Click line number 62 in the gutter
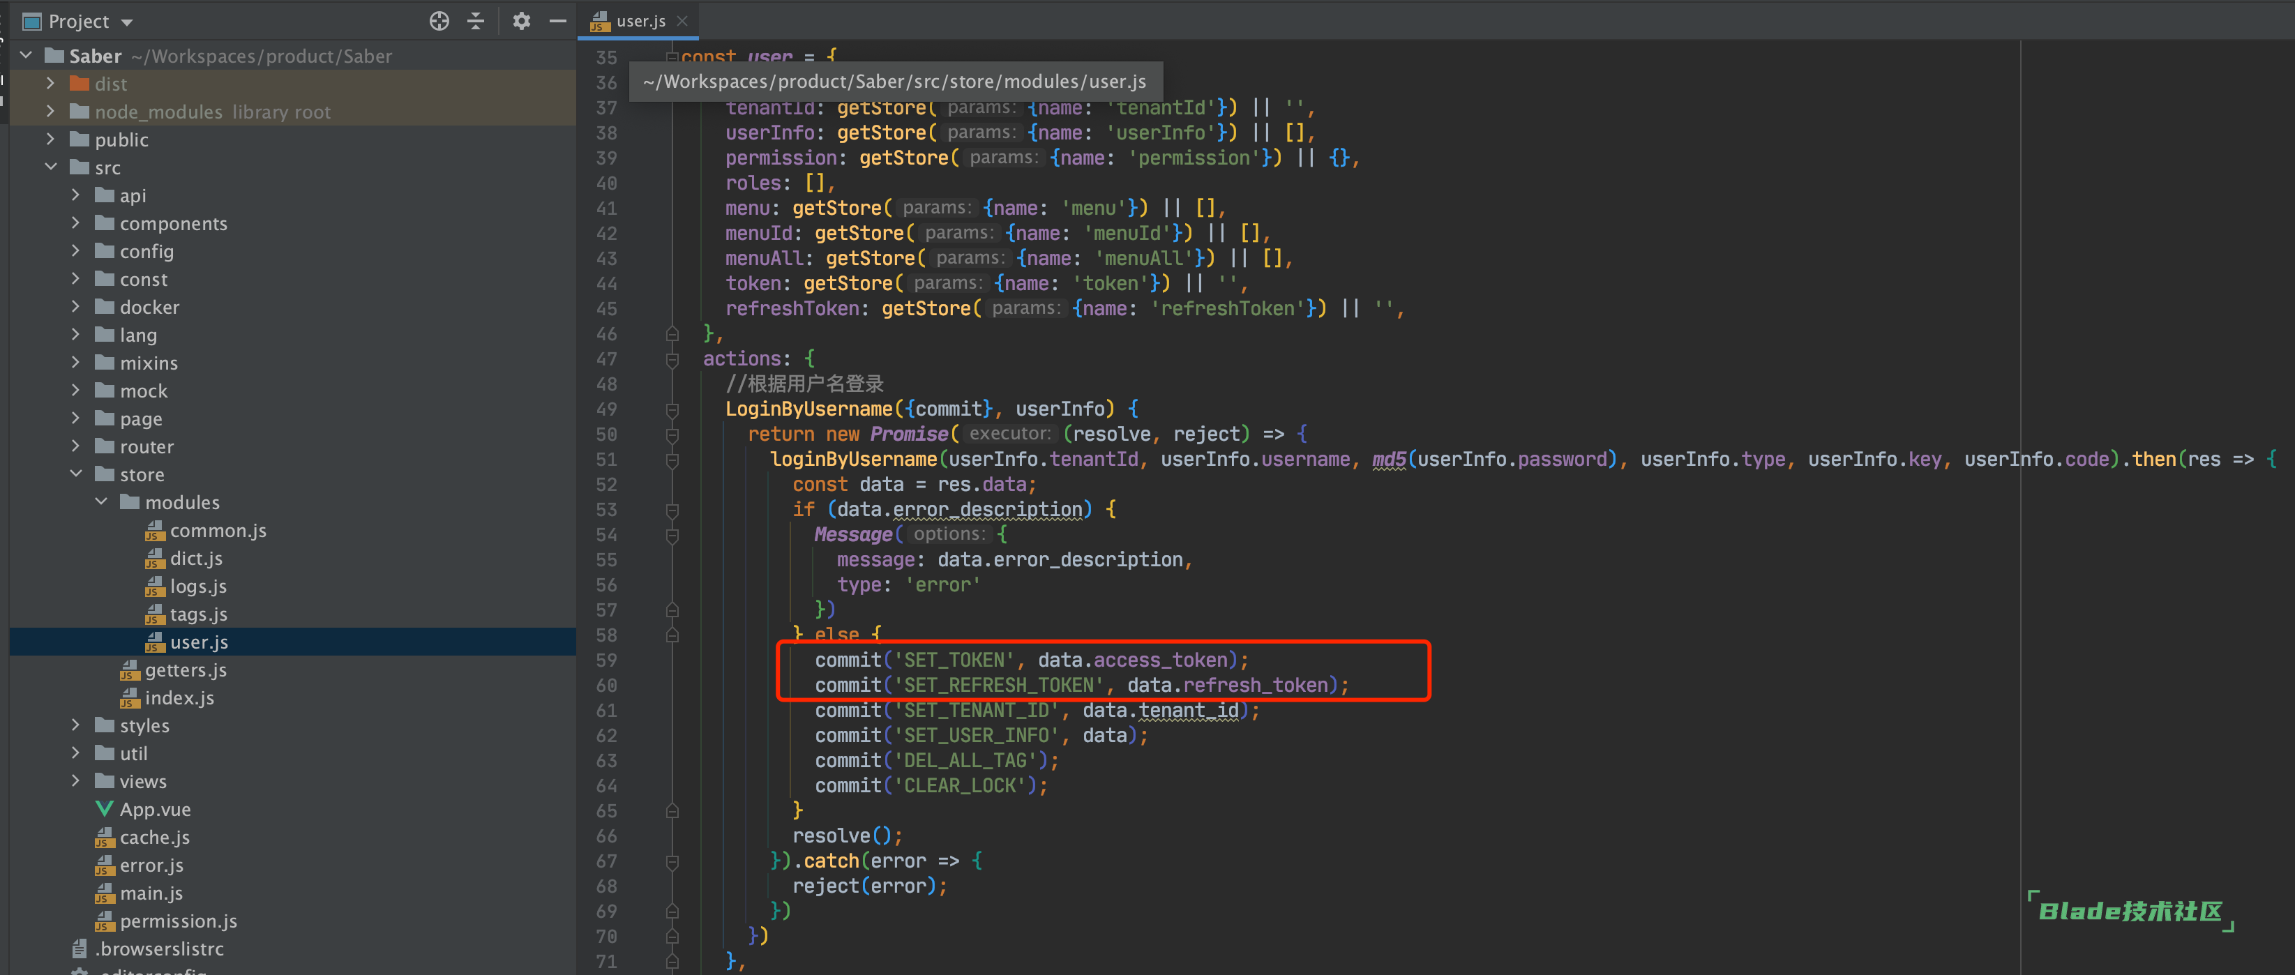 (607, 736)
